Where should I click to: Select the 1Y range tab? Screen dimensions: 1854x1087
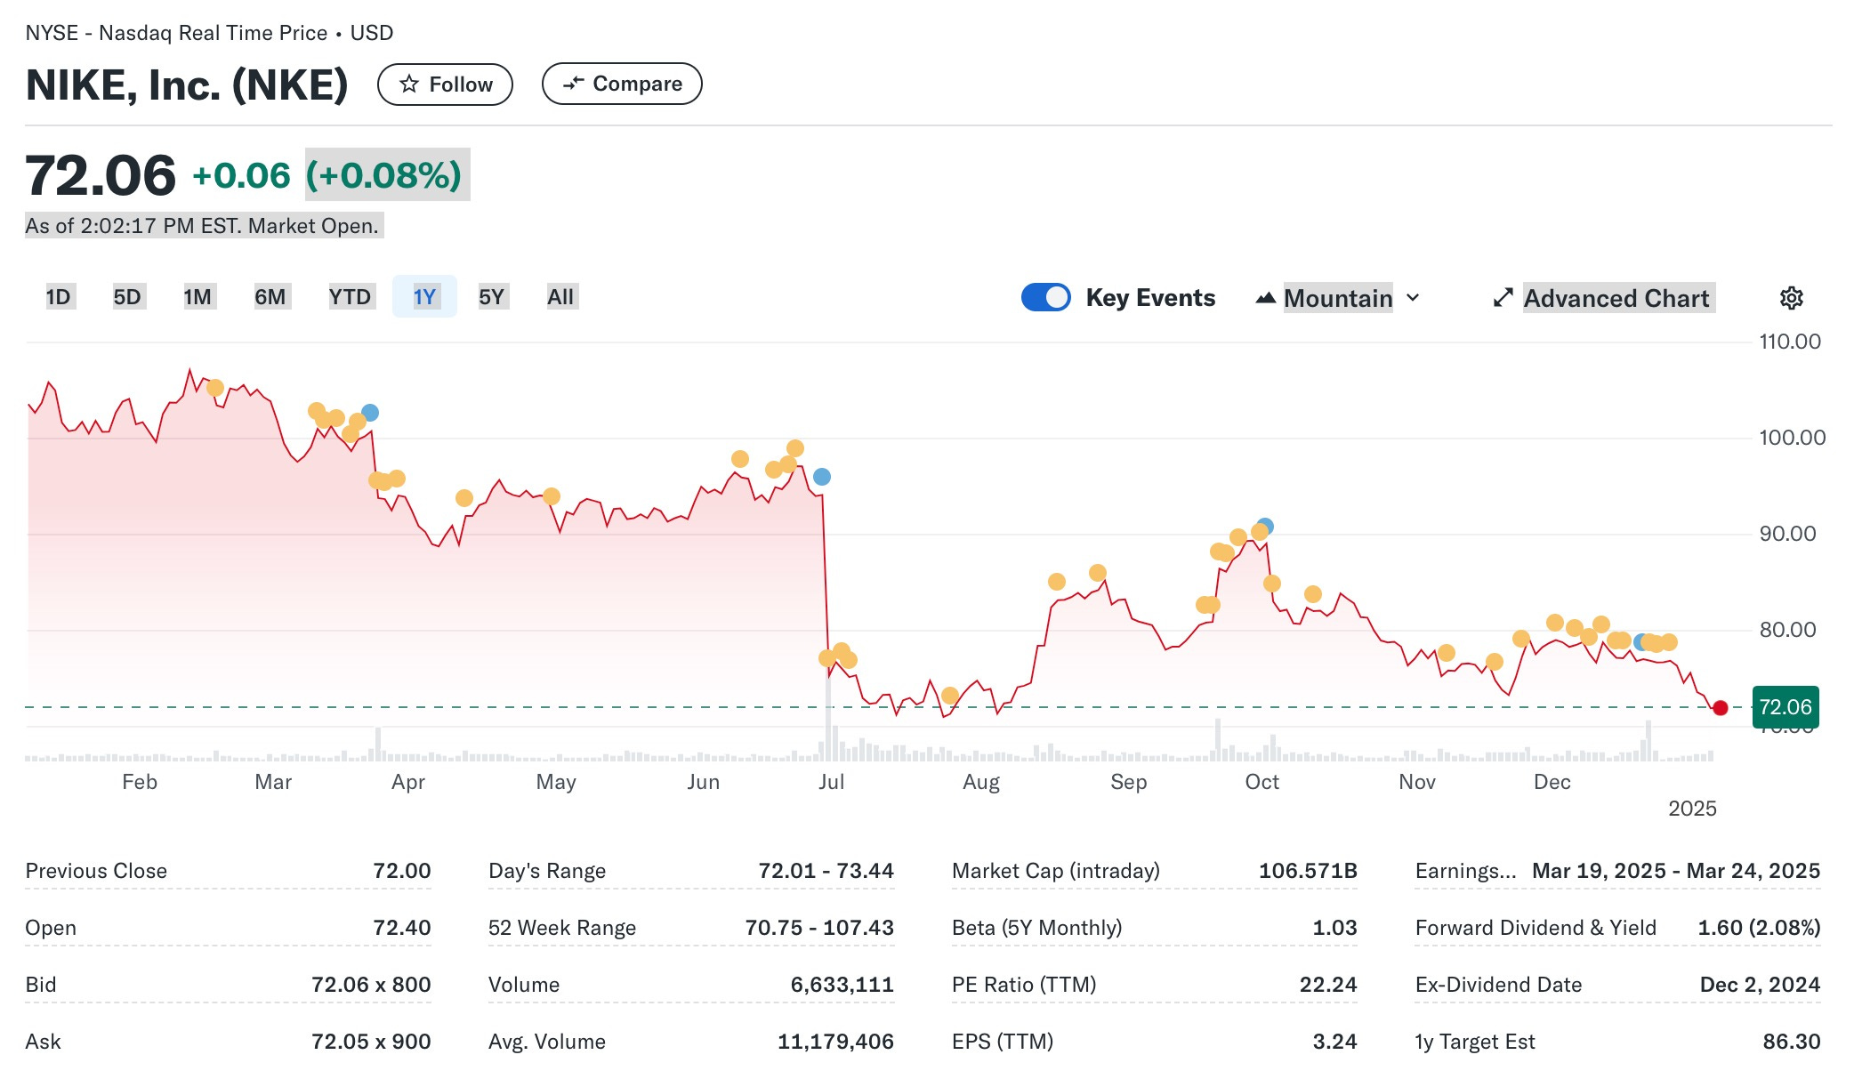(424, 297)
